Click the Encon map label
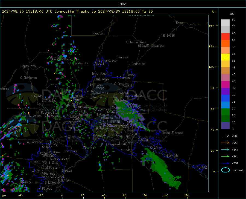The width and height of the screenshot is (246, 199). coord(180,23)
